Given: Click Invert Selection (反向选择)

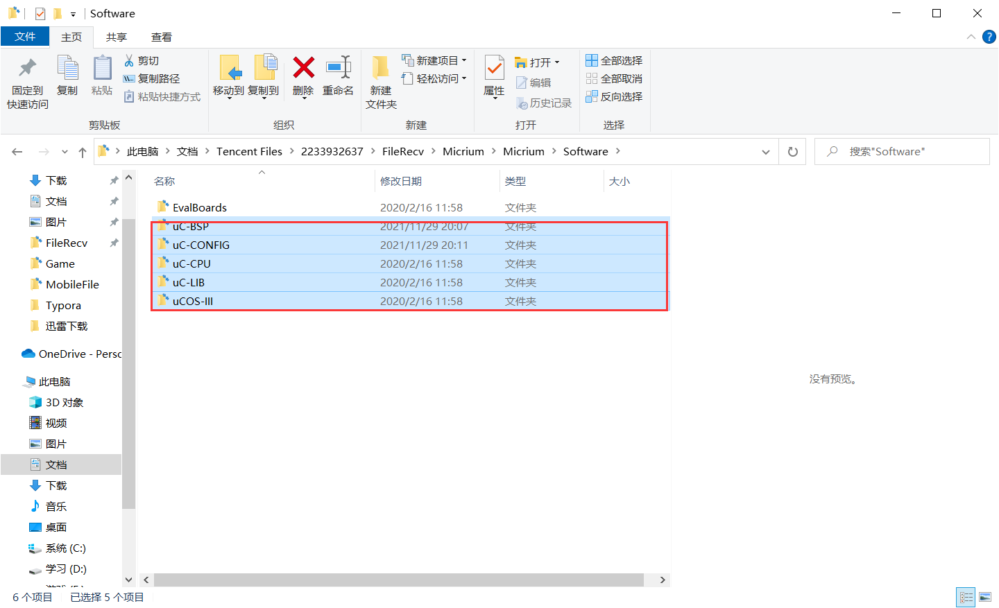Looking at the screenshot, I should 614,97.
